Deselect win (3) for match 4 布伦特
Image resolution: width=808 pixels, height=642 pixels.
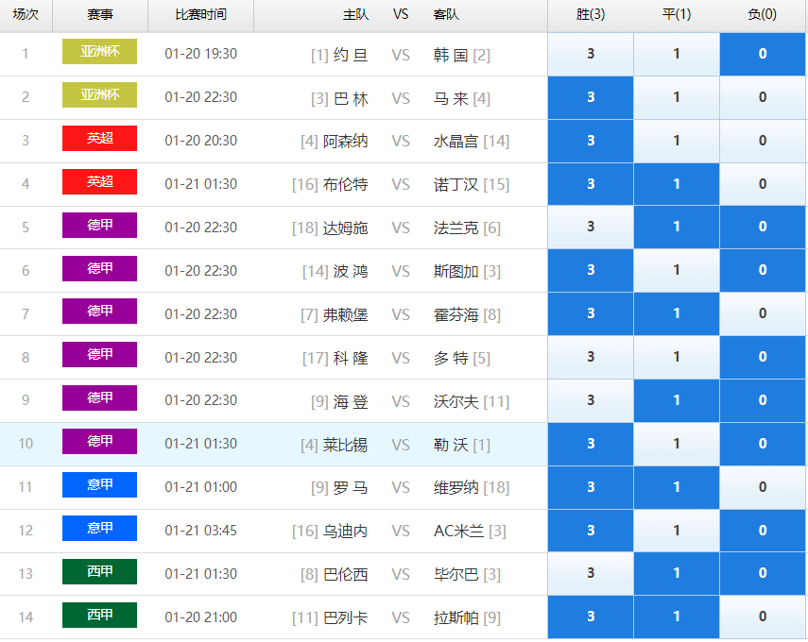click(x=591, y=184)
